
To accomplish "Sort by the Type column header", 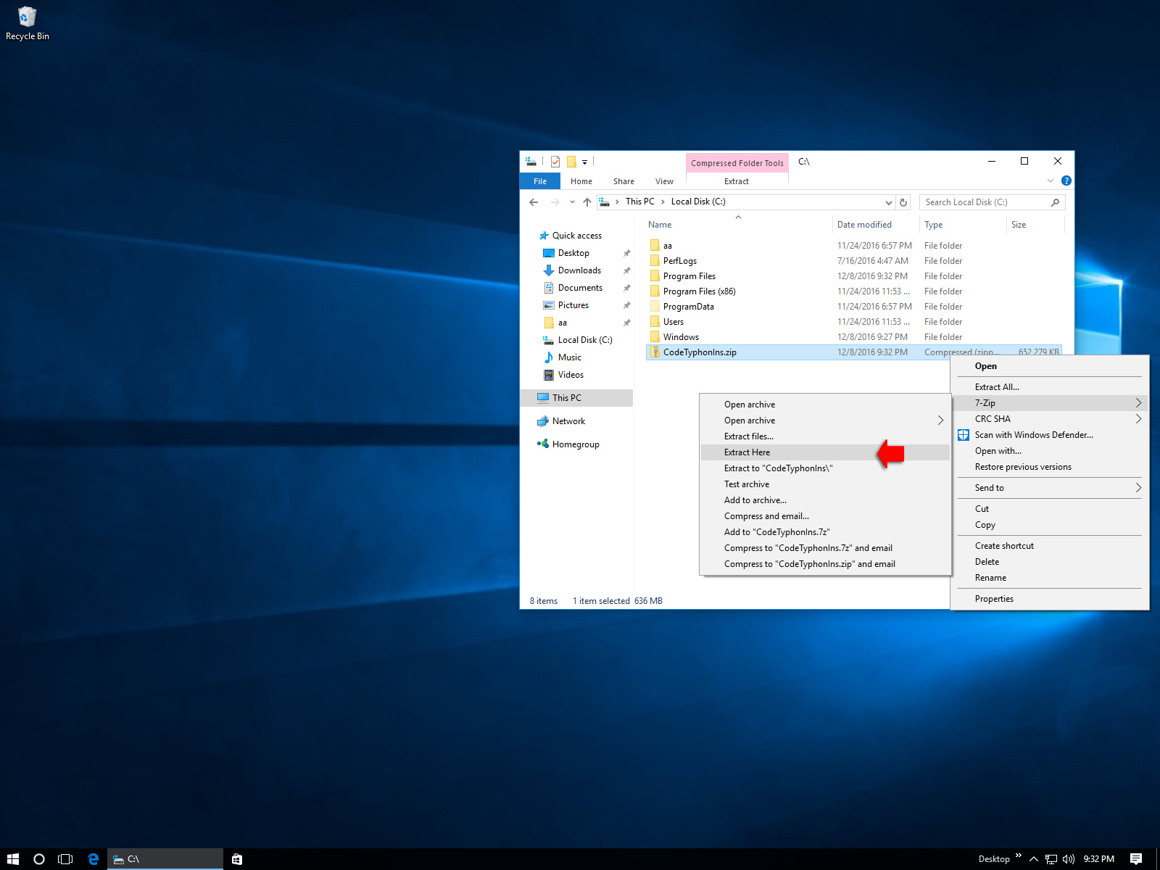I will 963,225.
